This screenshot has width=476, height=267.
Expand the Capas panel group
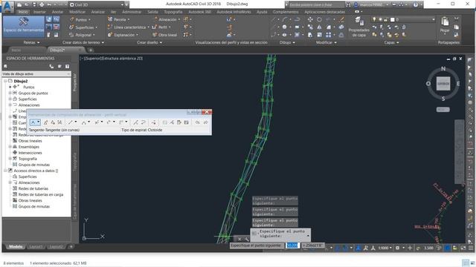tap(392, 43)
